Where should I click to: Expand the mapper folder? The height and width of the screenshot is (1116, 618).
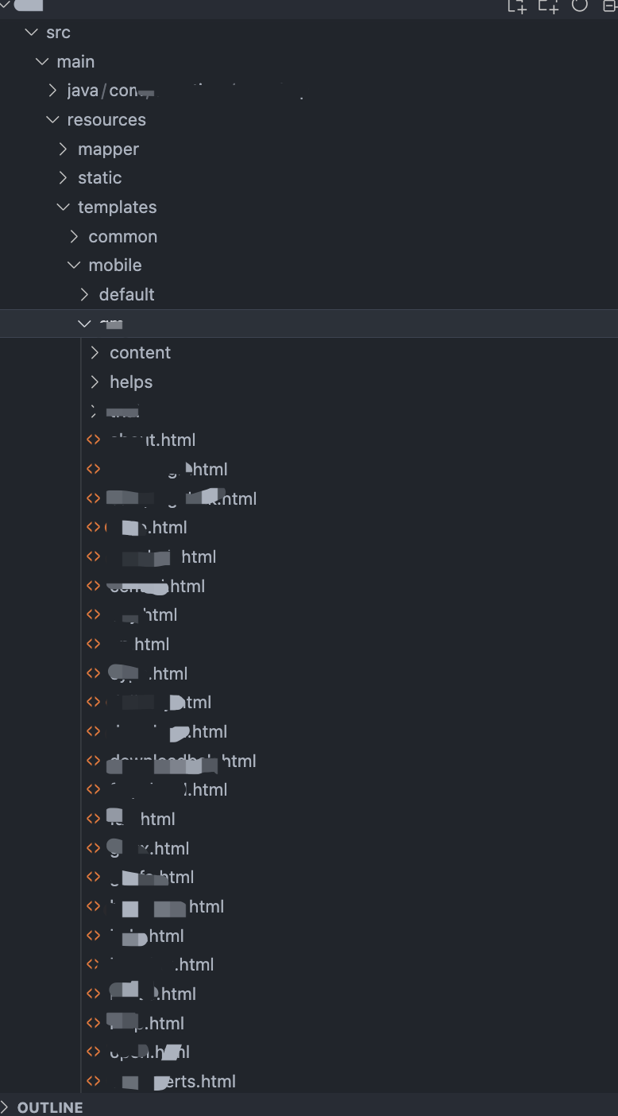click(x=64, y=149)
